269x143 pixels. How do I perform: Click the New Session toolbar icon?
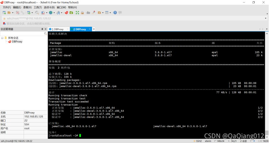(x=4, y=13)
